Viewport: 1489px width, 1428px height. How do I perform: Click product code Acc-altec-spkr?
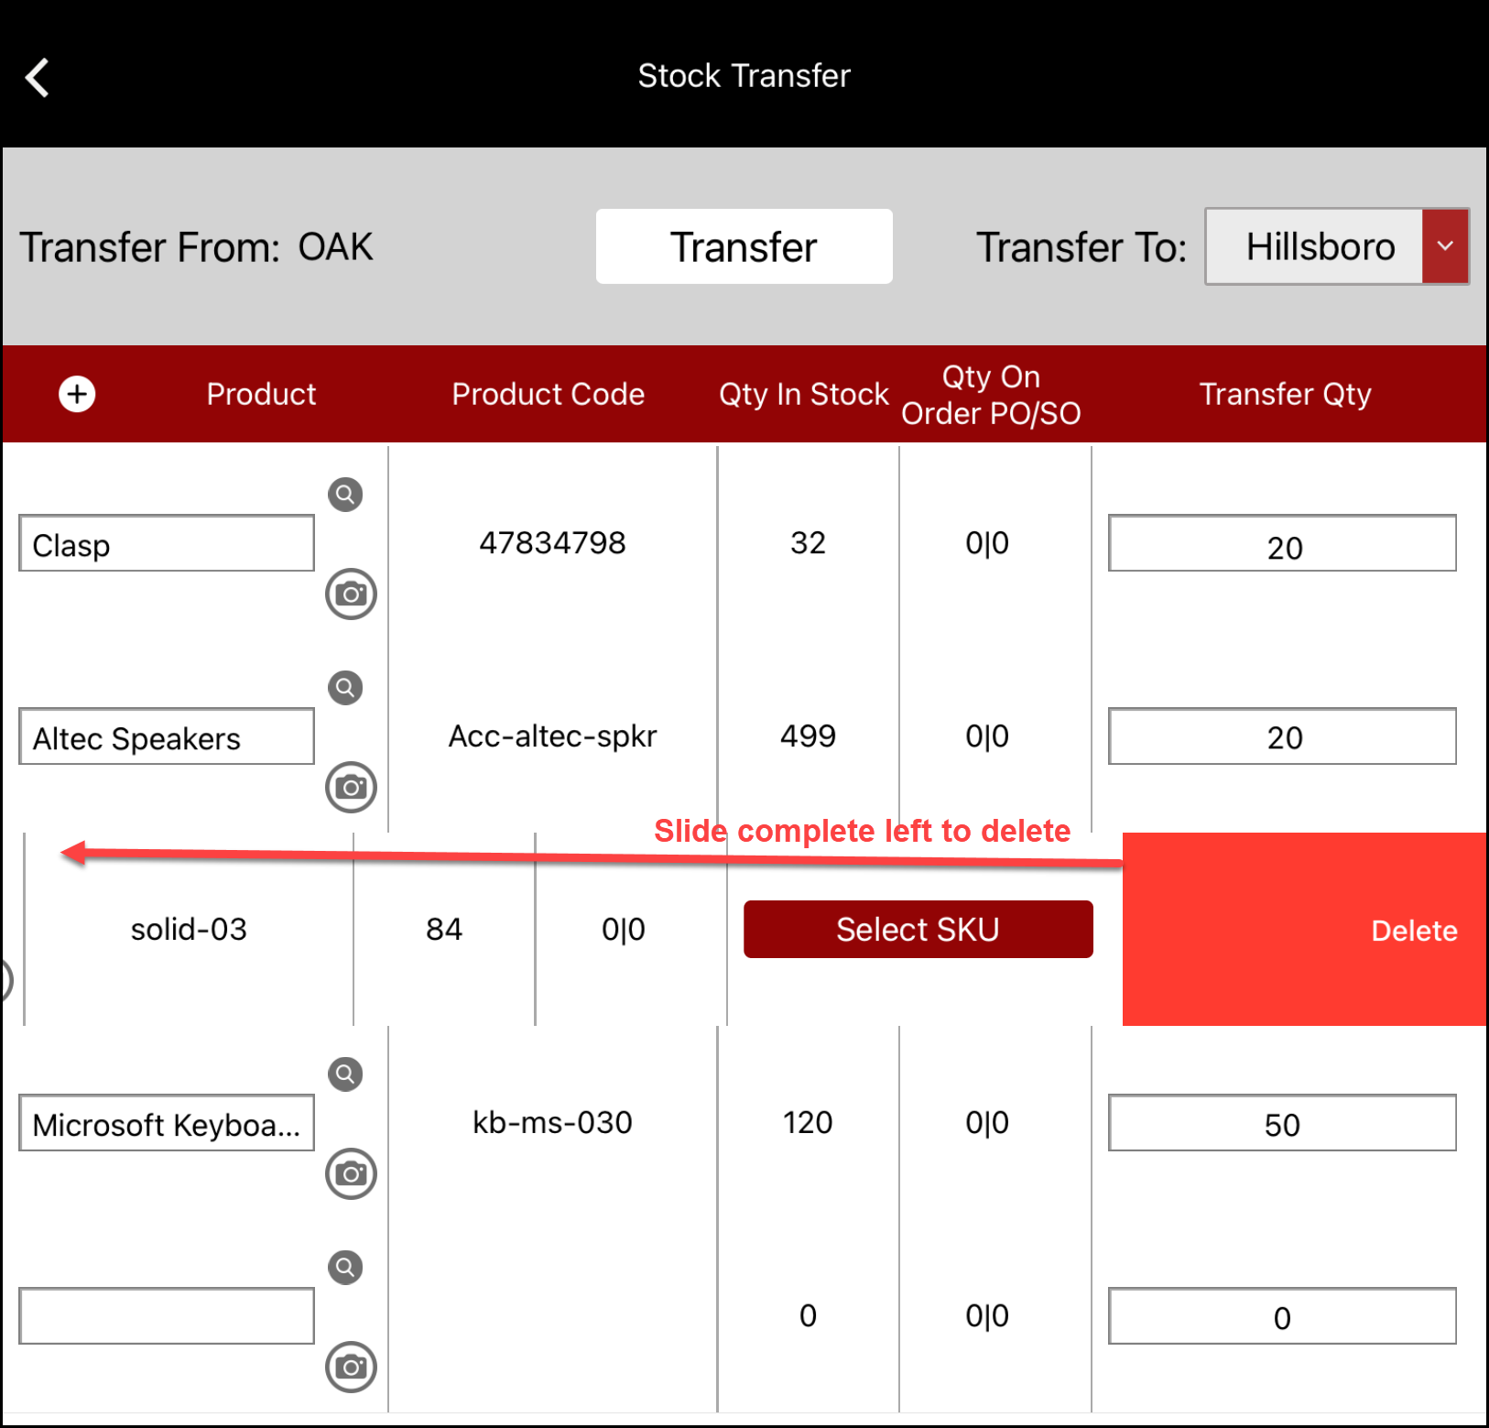coord(552,736)
